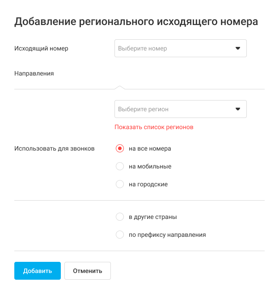Viewport: 279px width, 294px height.
Task: Click the dialog title 'Добавление регионального исходящего номера'
Action: (136, 21)
